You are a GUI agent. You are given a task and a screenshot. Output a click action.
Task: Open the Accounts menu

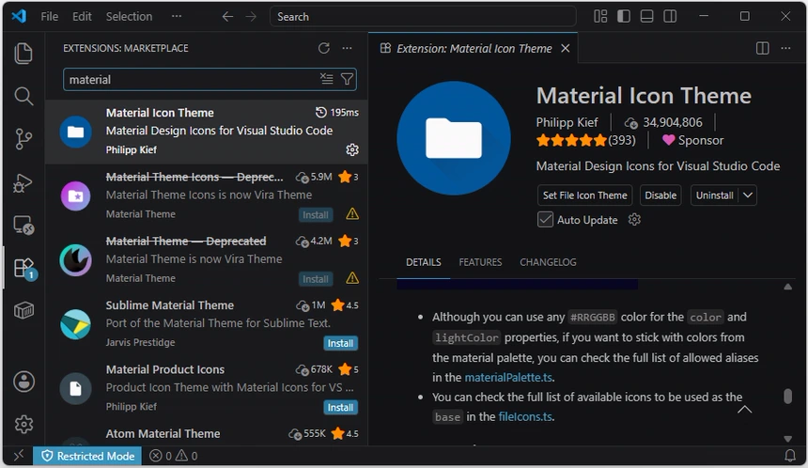click(x=23, y=382)
